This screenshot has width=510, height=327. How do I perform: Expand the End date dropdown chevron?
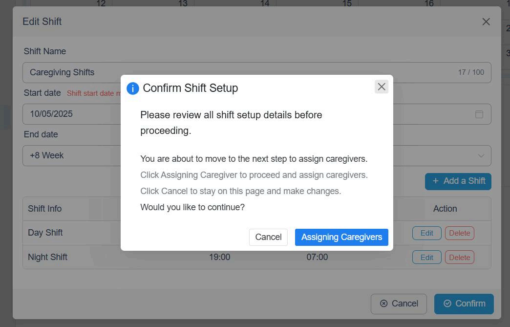click(x=481, y=155)
